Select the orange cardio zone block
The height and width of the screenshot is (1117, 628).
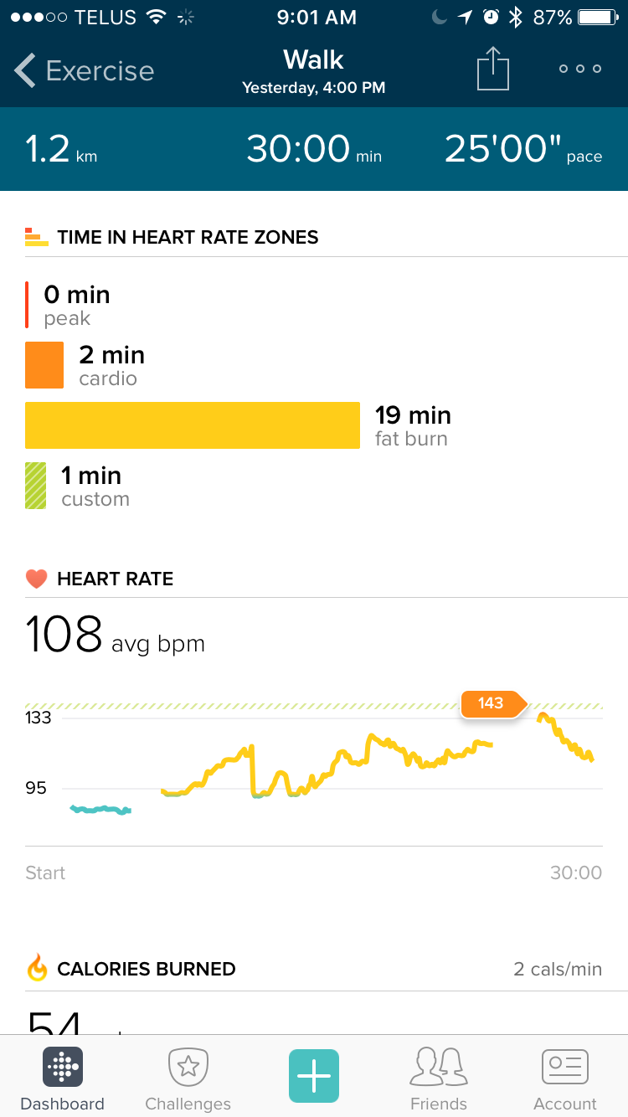(x=44, y=365)
